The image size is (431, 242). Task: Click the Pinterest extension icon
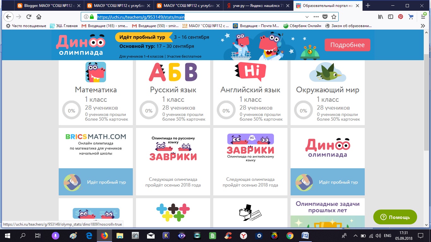400,17
